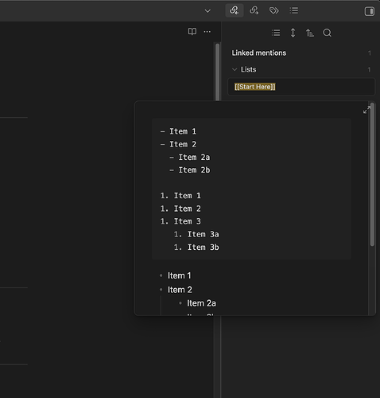Image resolution: width=380 pixels, height=398 pixels.
Task: Open the Backlinks tab icon
Action: pos(235,10)
